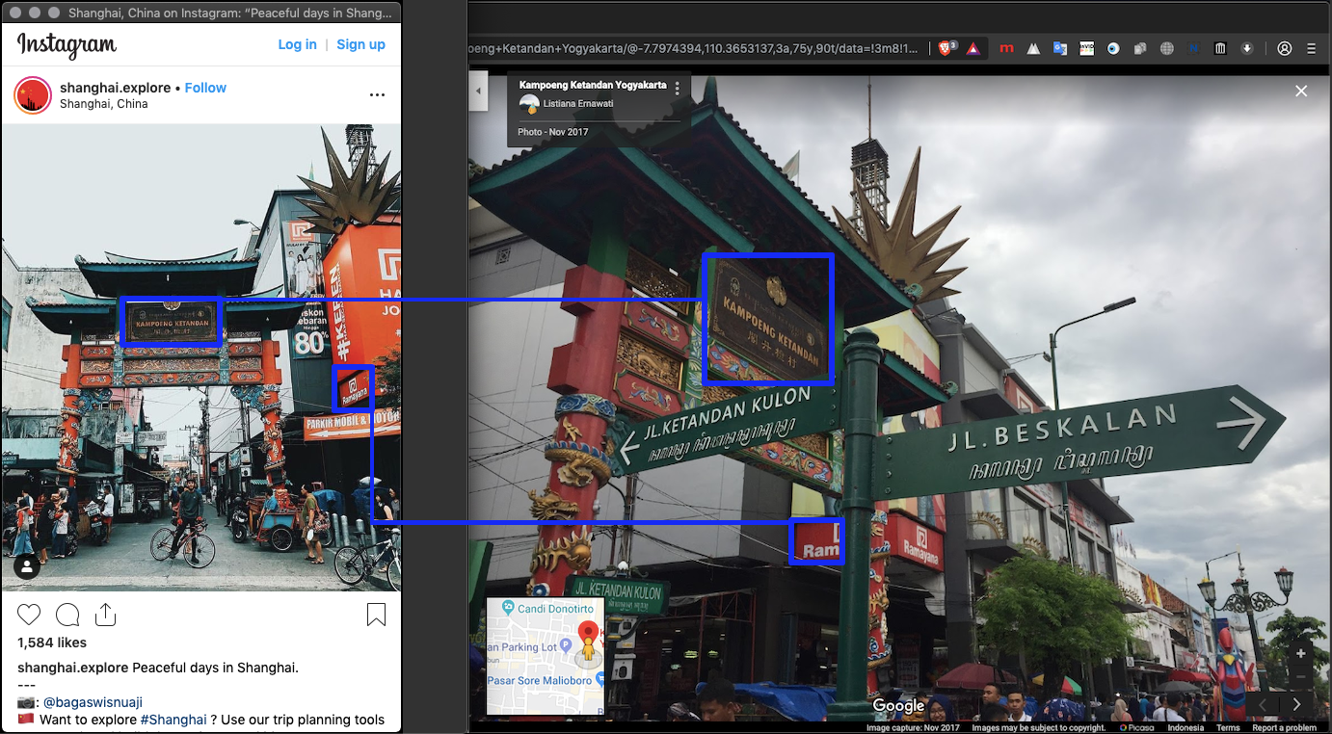
Task: Collapse the Google Maps side panel arrow
Action: click(x=479, y=91)
